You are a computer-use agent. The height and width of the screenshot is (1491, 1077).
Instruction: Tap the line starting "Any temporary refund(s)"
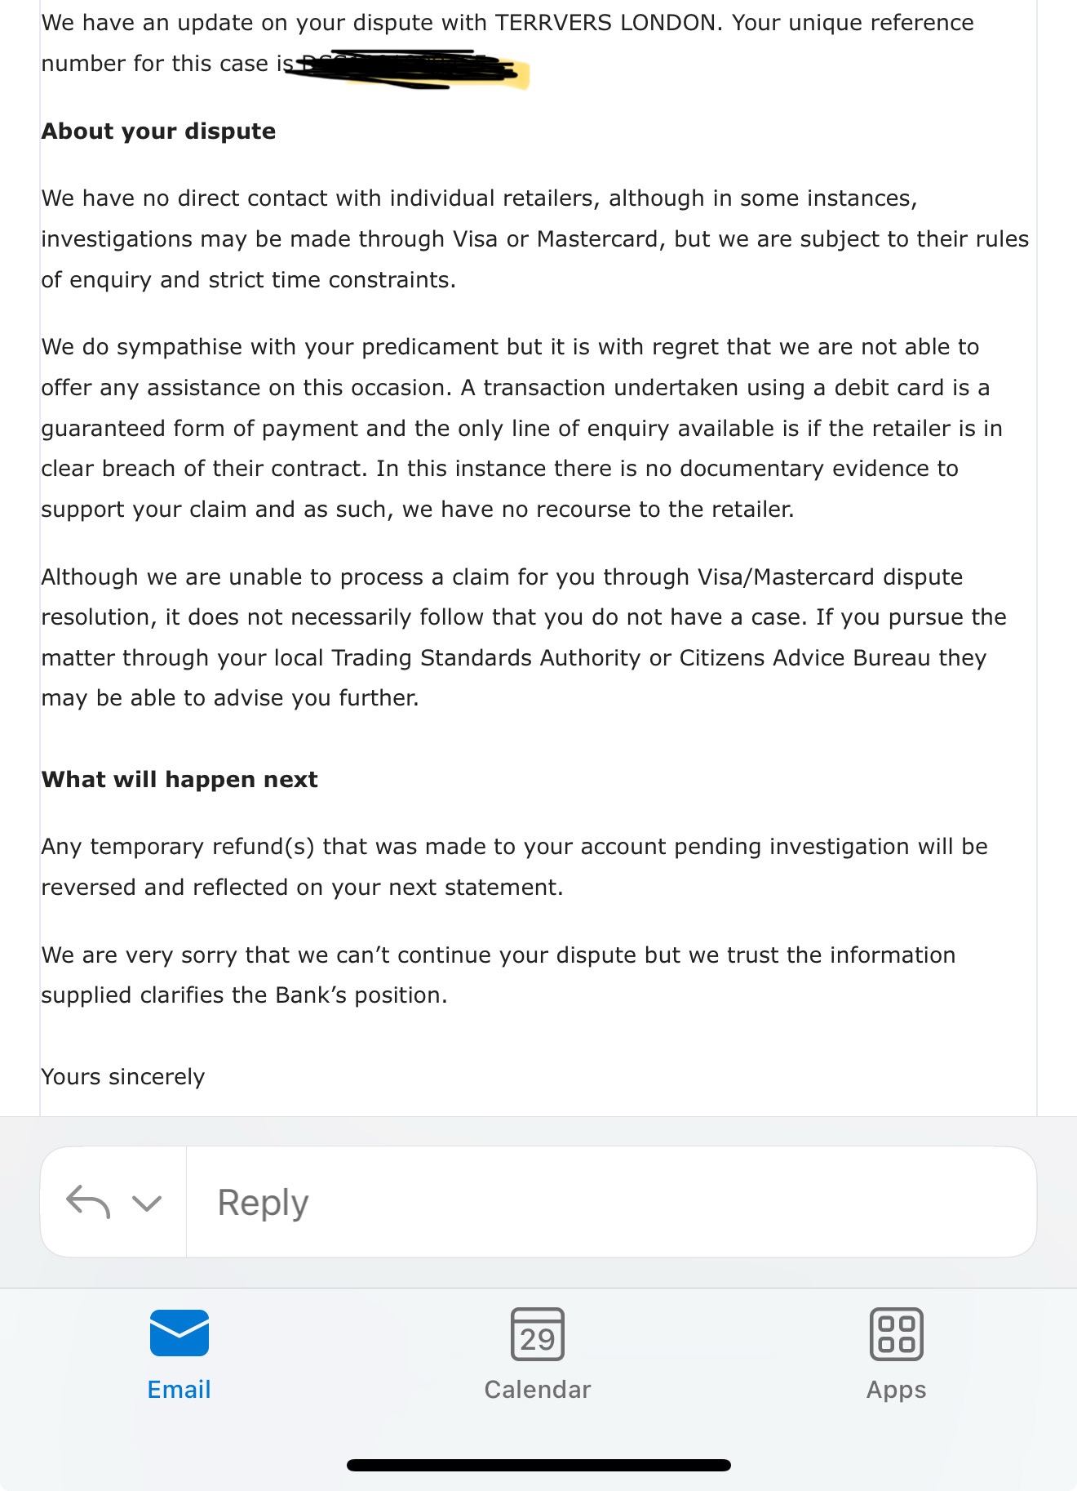[x=514, y=847]
